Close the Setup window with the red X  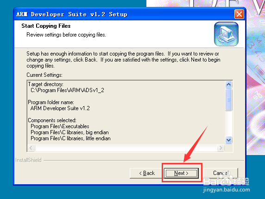click(x=239, y=14)
